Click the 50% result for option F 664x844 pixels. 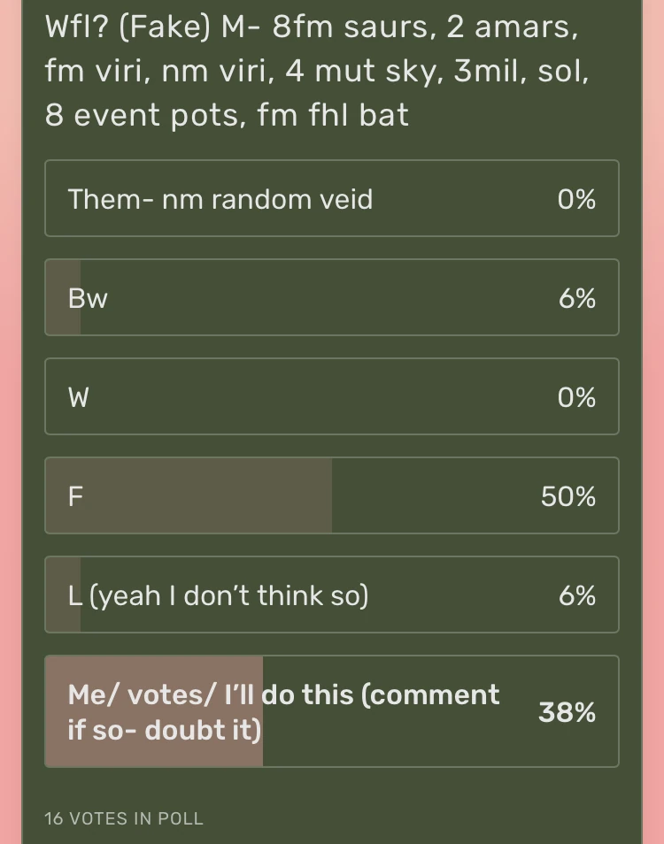568,497
